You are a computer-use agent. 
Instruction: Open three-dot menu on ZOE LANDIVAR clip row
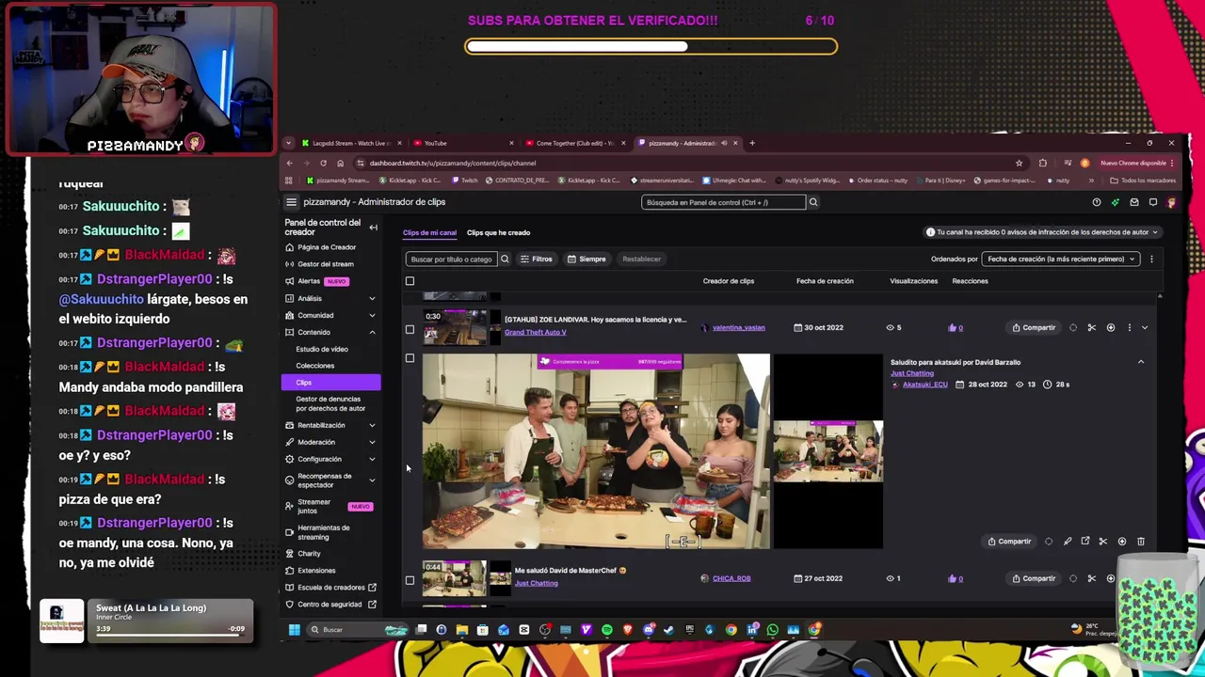[x=1130, y=327]
